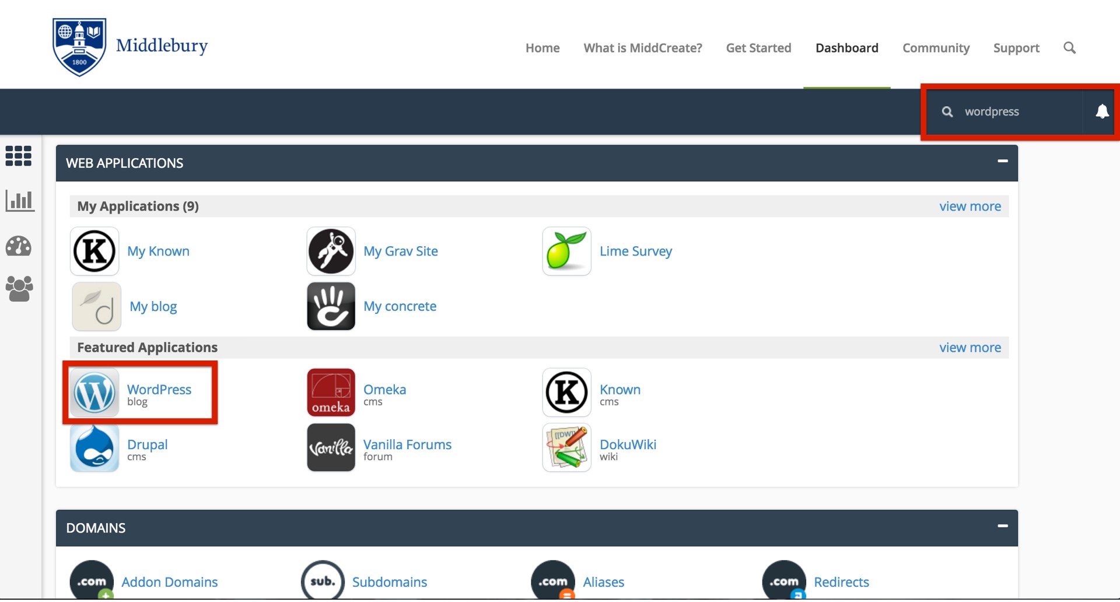1120x602 pixels.
Task: Open the Lime Survey icon
Action: 566,252
